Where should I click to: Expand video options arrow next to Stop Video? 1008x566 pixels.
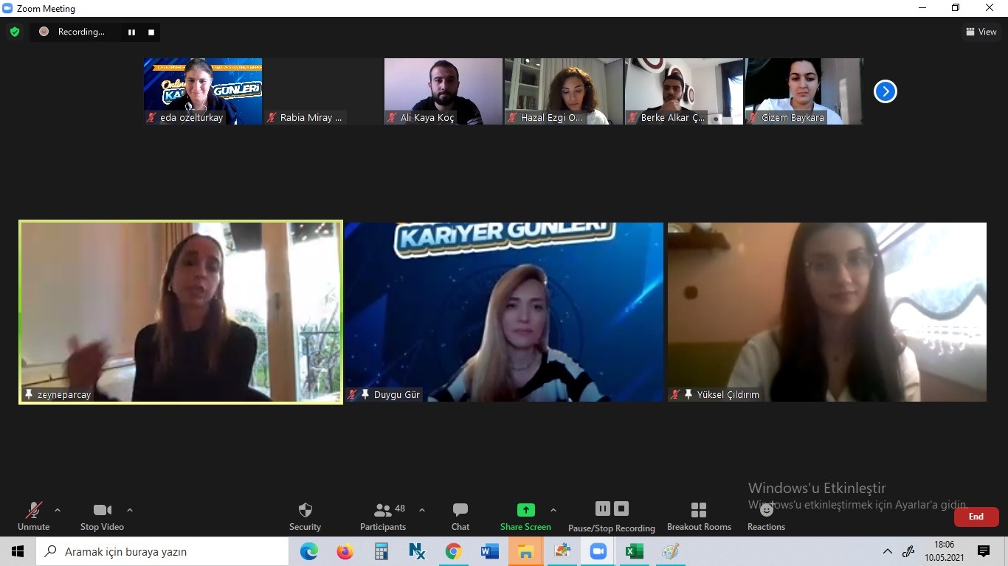pos(130,510)
